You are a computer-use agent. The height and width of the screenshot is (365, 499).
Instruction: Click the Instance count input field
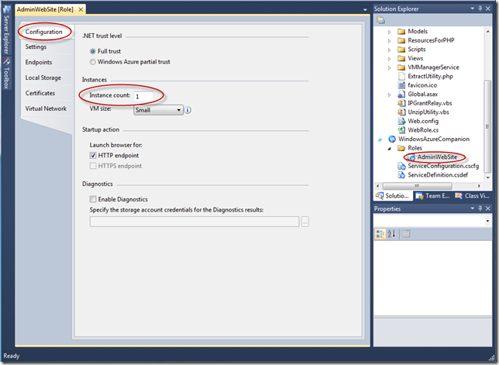[x=143, y=96]
